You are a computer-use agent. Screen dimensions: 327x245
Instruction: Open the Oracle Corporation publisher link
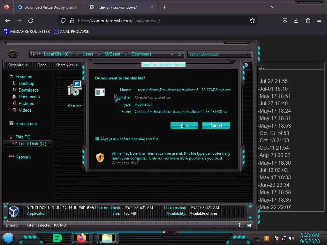click(153, 97)
